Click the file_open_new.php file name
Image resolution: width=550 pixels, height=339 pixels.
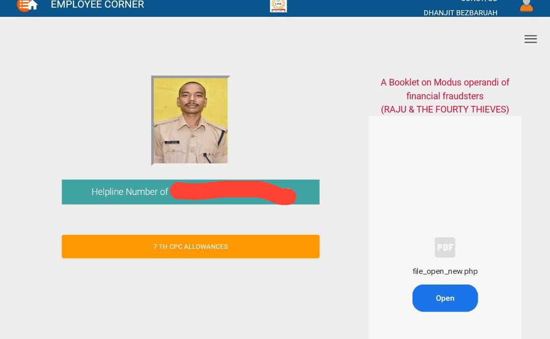tap(445, 271)
